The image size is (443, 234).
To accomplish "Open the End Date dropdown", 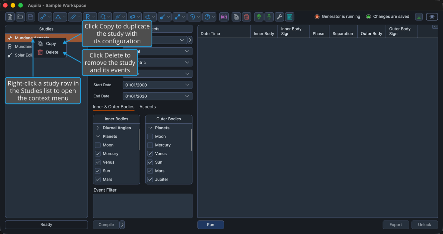I will coord(187,96).
